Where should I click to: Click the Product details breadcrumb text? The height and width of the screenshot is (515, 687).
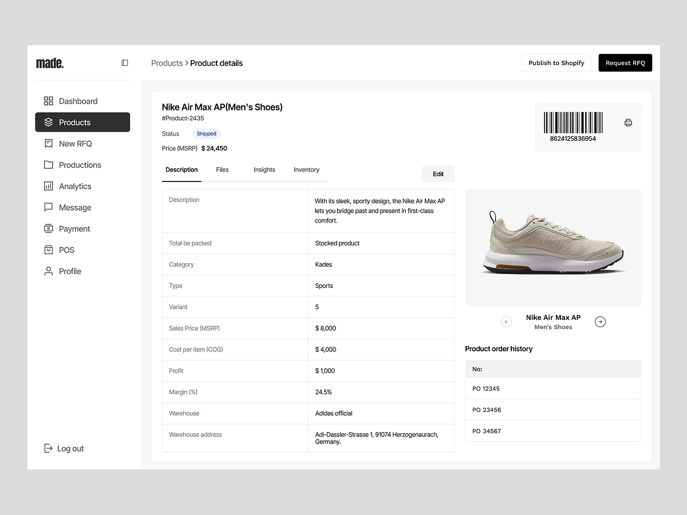(216, 63)
